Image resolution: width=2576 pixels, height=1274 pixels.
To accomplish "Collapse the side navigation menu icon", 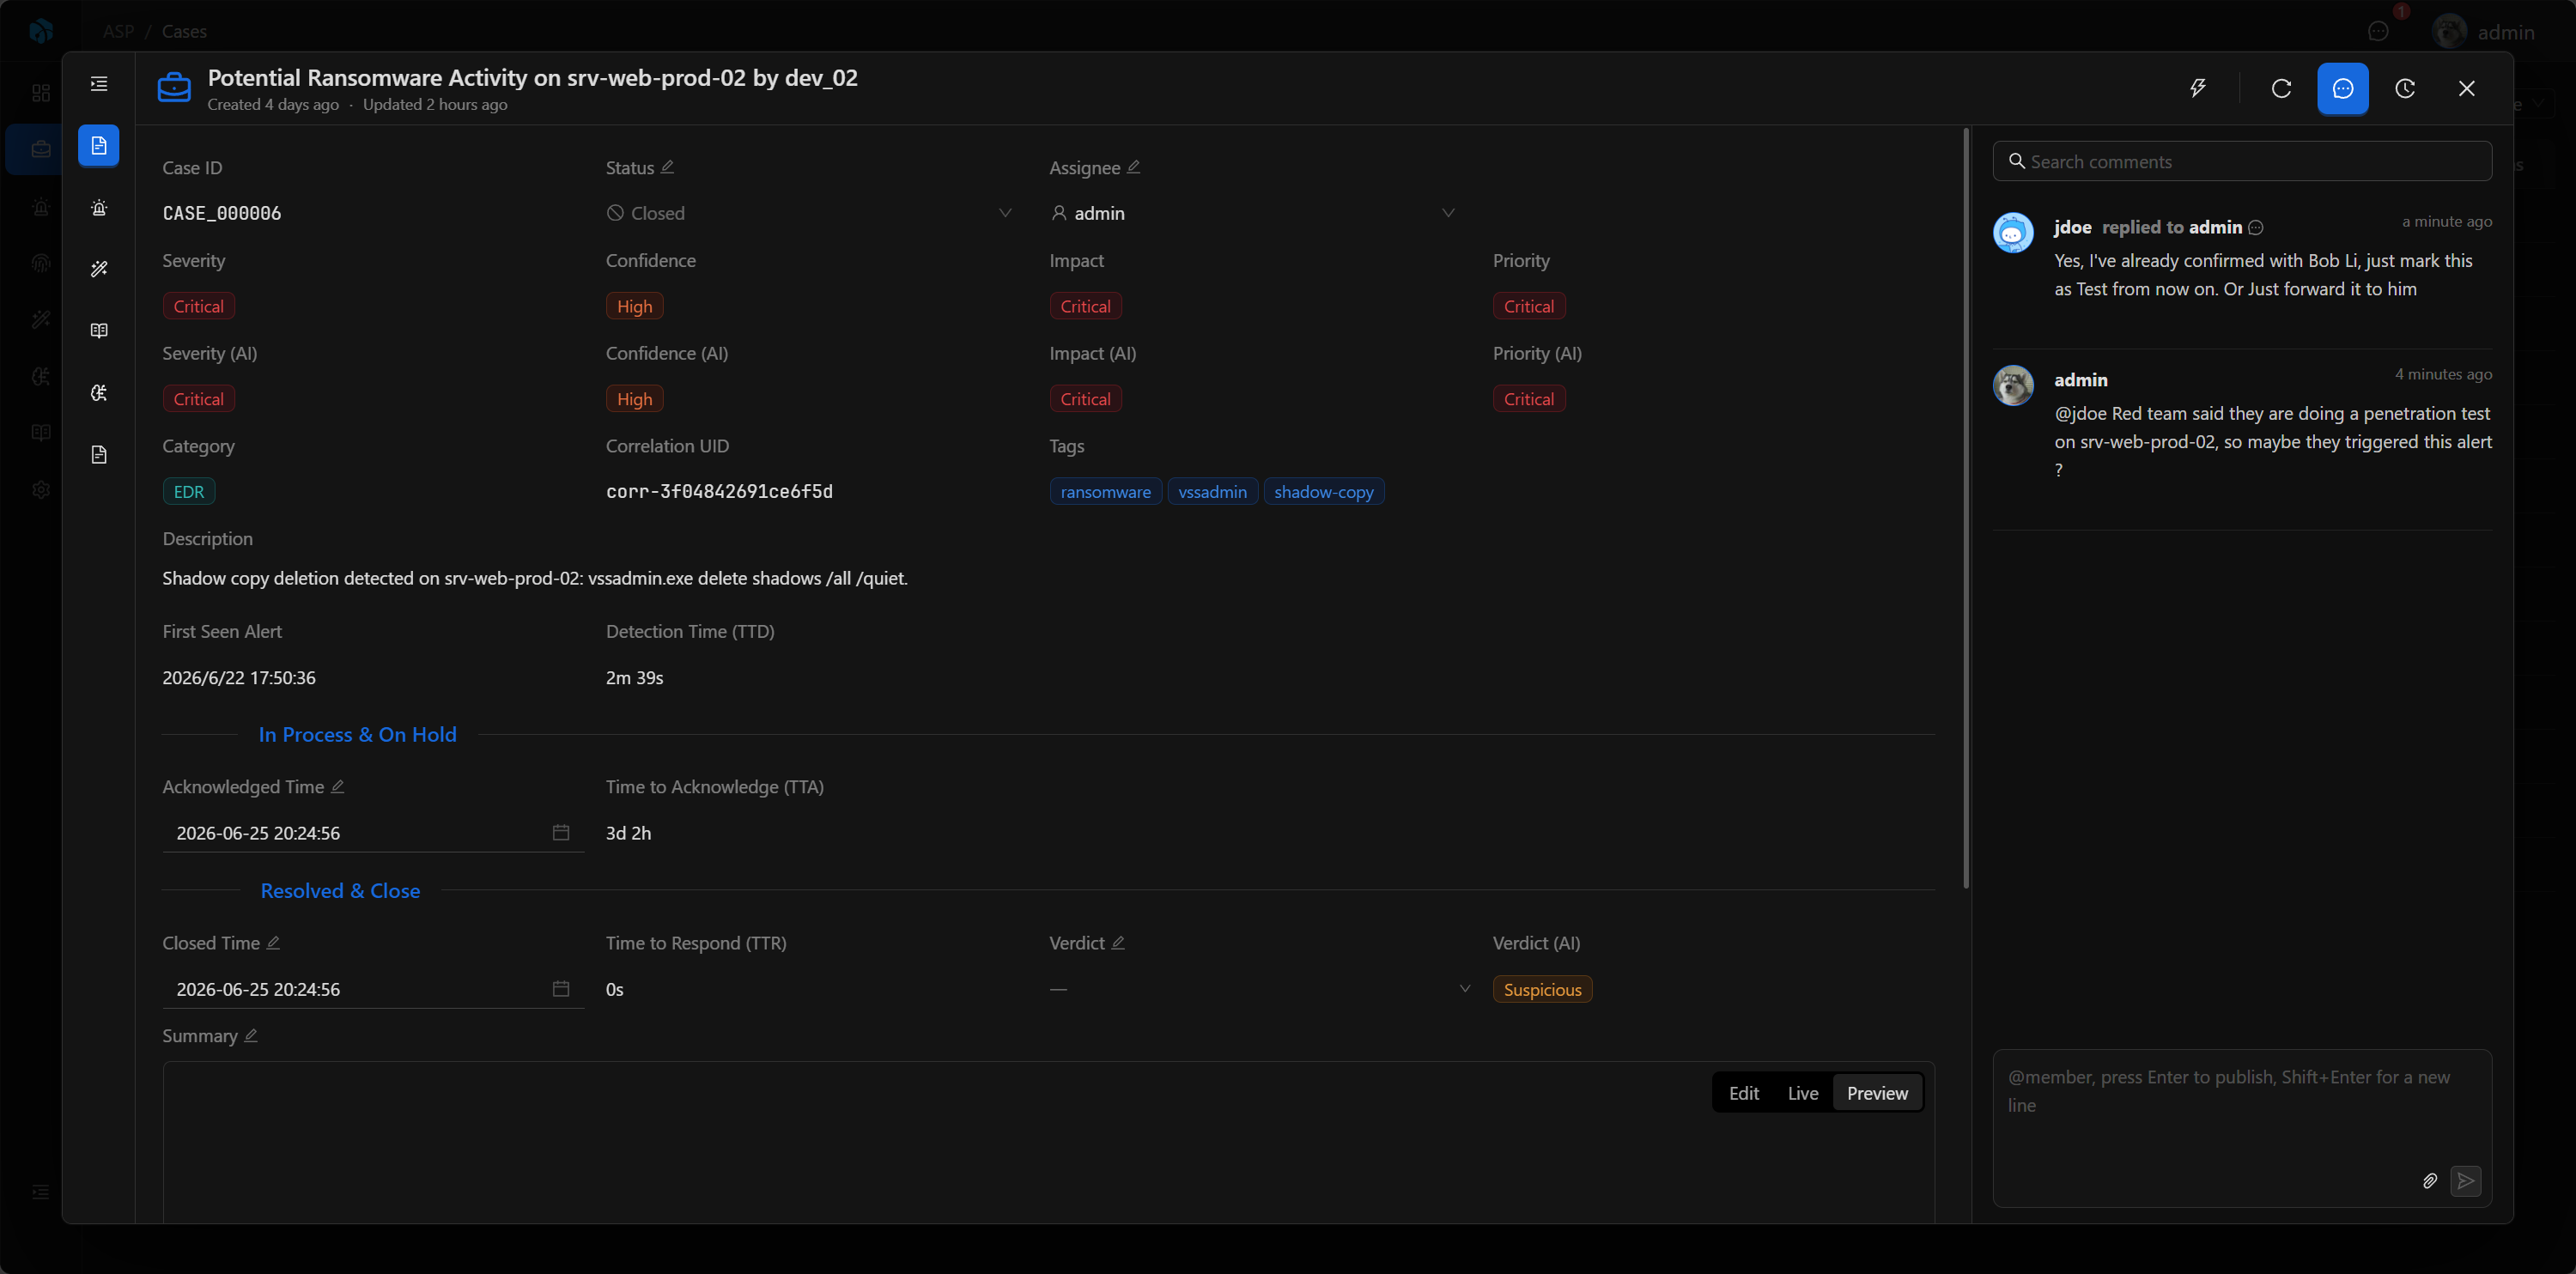I will [99, 84].
